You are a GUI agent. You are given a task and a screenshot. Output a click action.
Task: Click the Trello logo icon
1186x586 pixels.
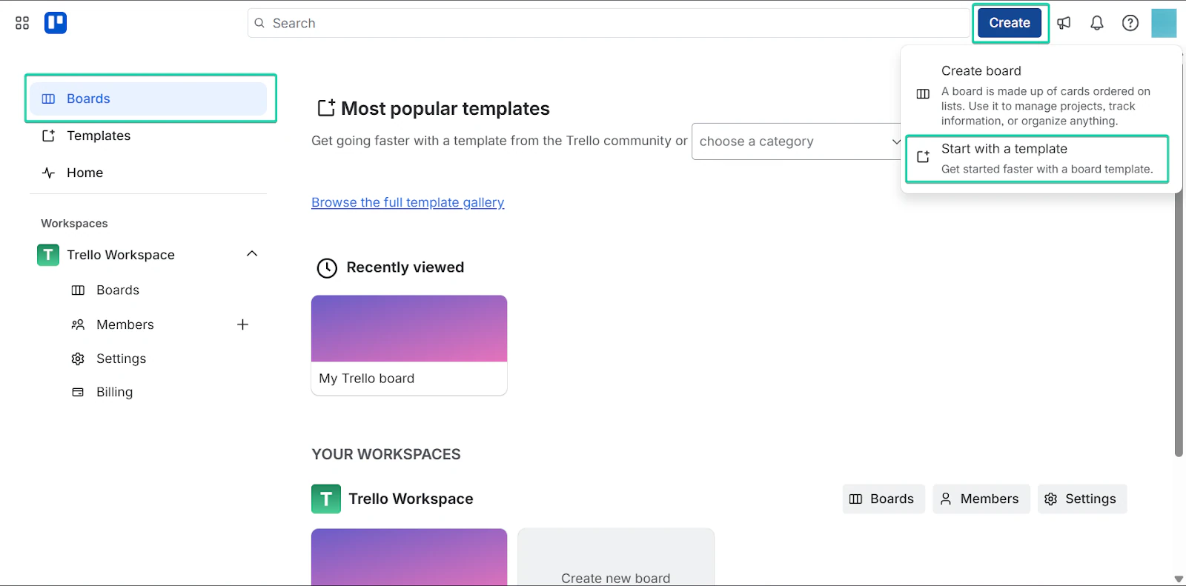coord(56,23)
